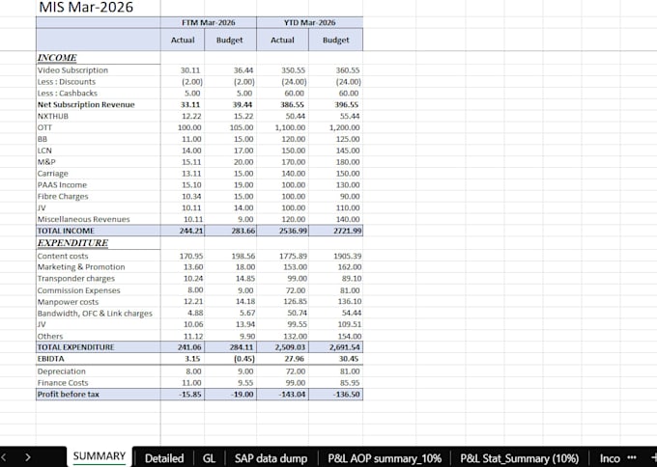Select the OTT row label
657x467 pixels.
pos(44,127)
